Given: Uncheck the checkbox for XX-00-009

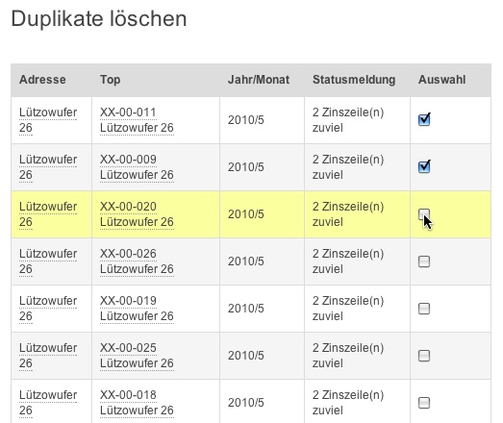Looking at the screenshot, I should [424, 167].
